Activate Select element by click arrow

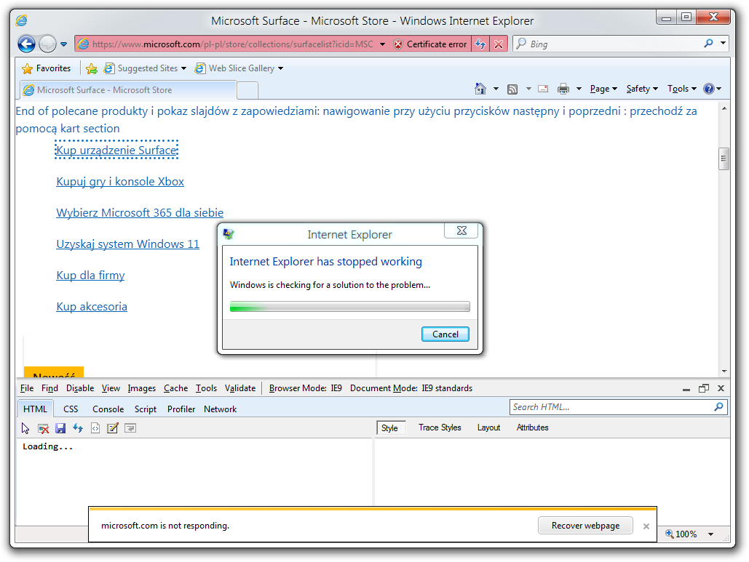click(25, 428)
